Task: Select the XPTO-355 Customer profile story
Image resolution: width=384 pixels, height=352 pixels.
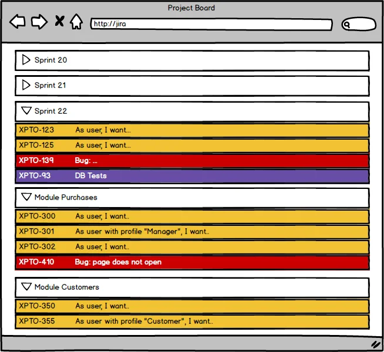Action: click(x=192, y=321)
